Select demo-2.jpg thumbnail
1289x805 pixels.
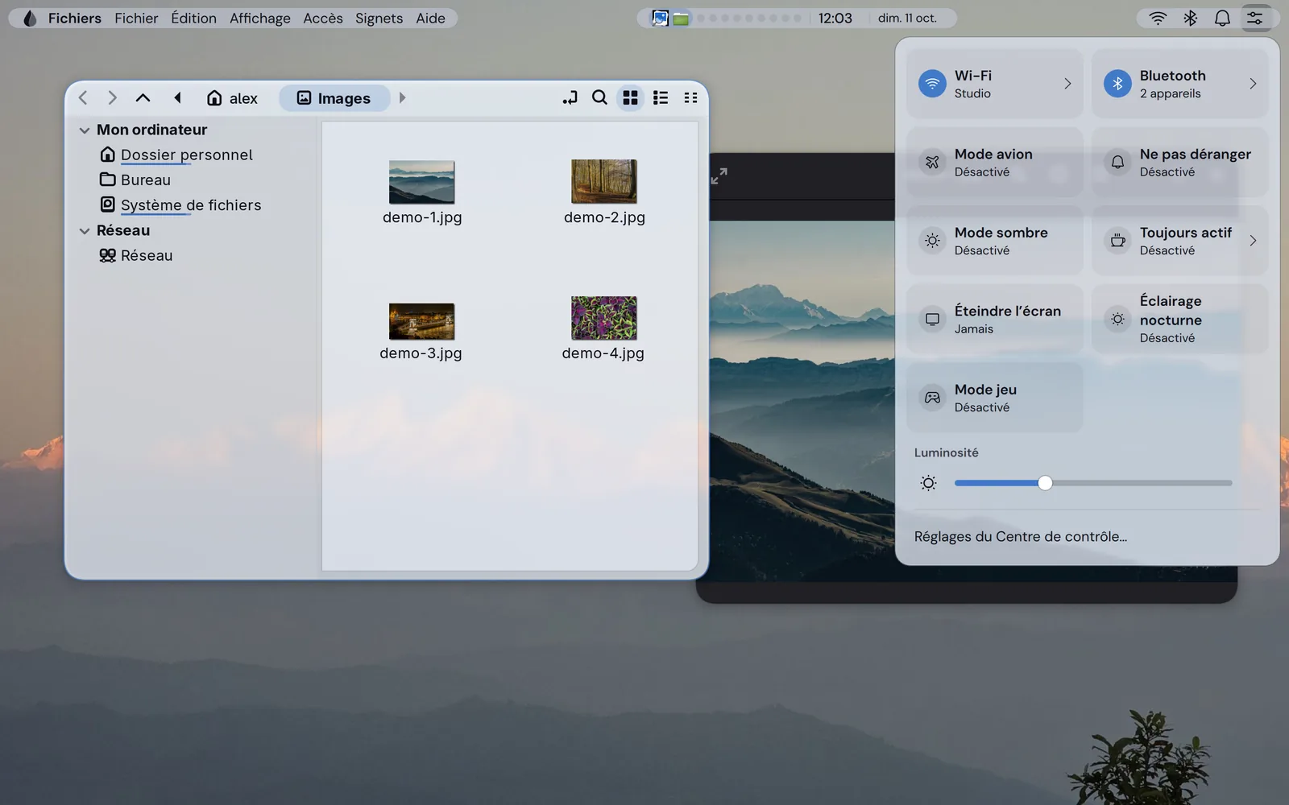604,181
